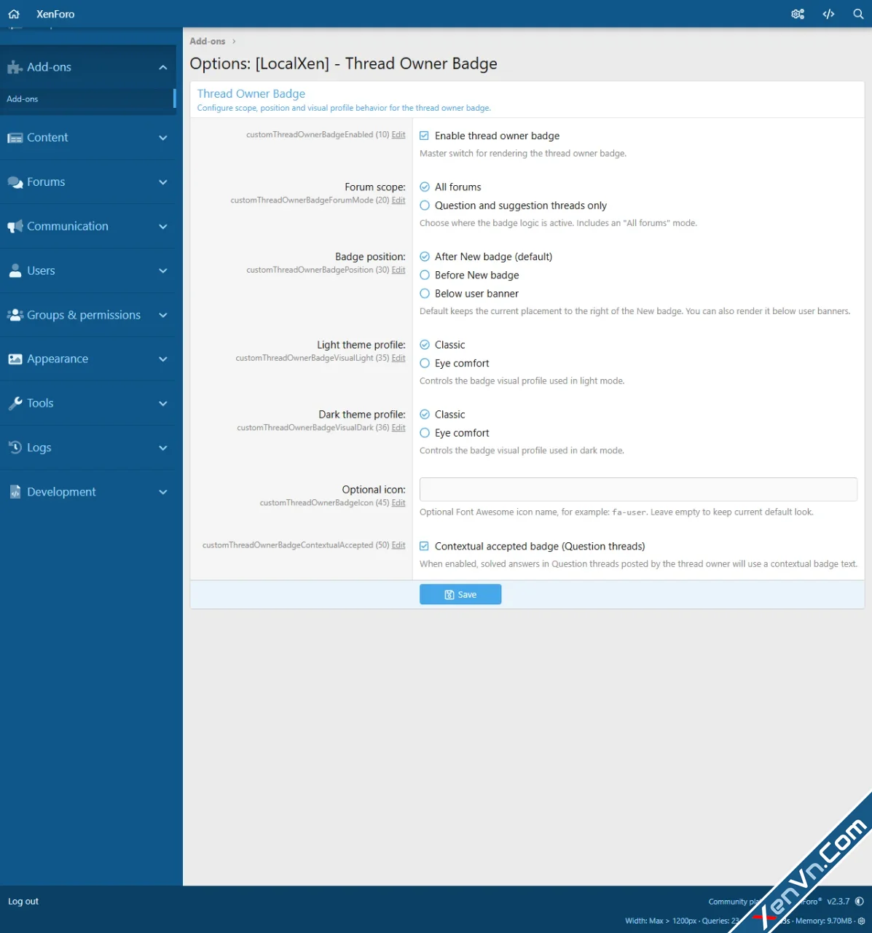
Task: Click the code brackets icon in header
Action: [x=828, y=14]
